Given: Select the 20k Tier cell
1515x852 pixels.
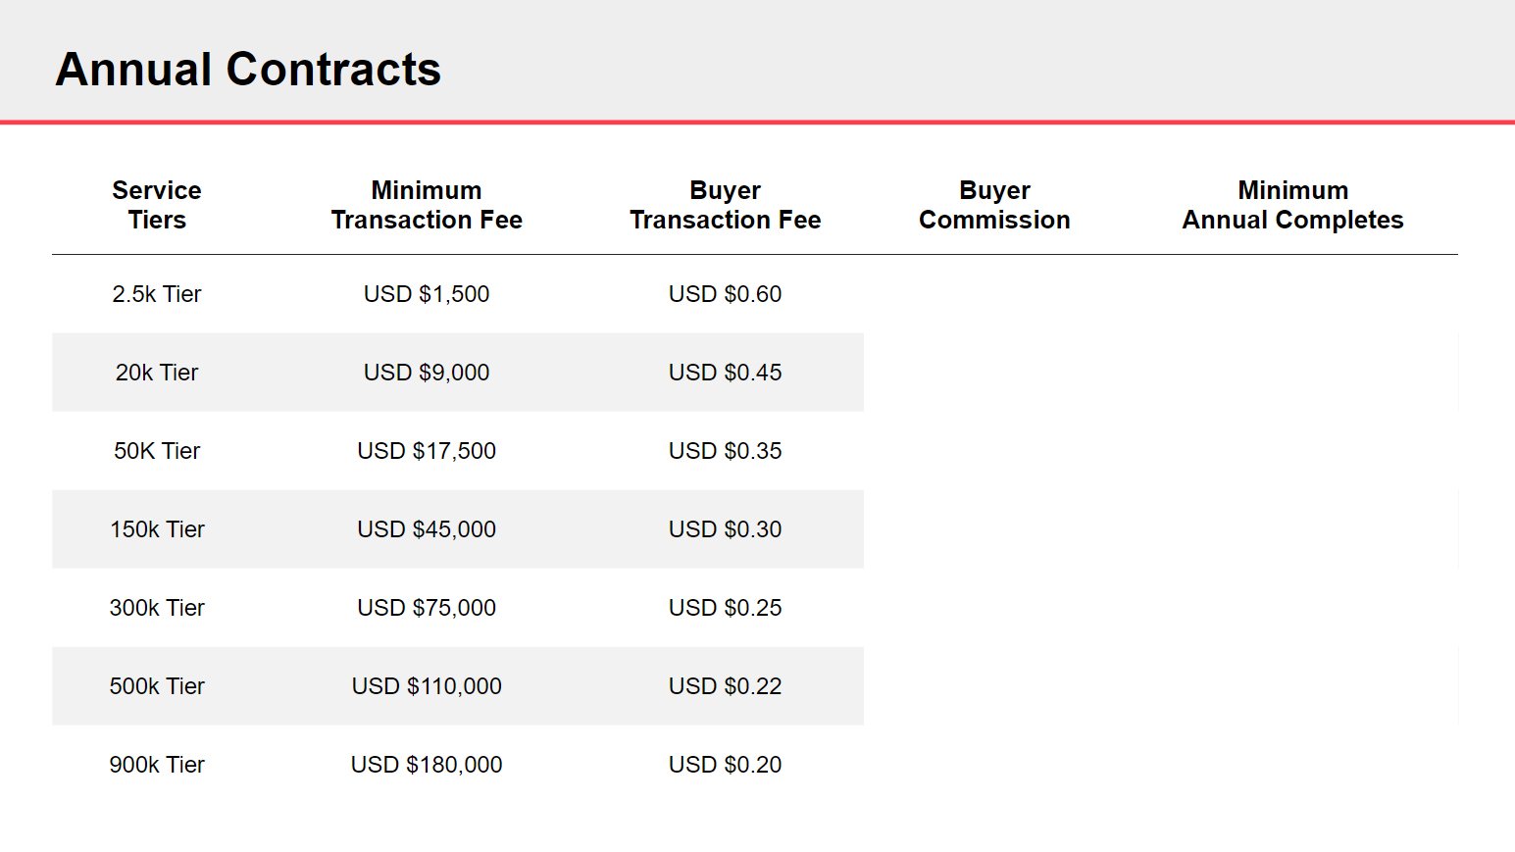Looking at the screenshot, I should (157, 373).
